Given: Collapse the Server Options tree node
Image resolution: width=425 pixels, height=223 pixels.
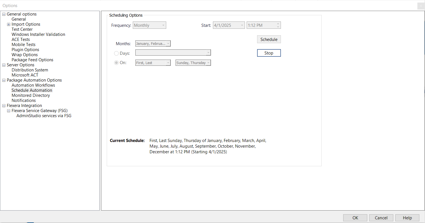Looking at the screenshot, I should [x=4, y=65].
